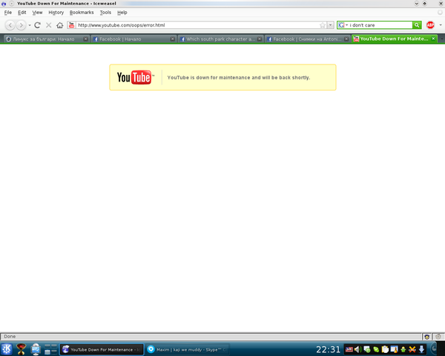Click the US keyboard layout flag in tray

[349, 349]
